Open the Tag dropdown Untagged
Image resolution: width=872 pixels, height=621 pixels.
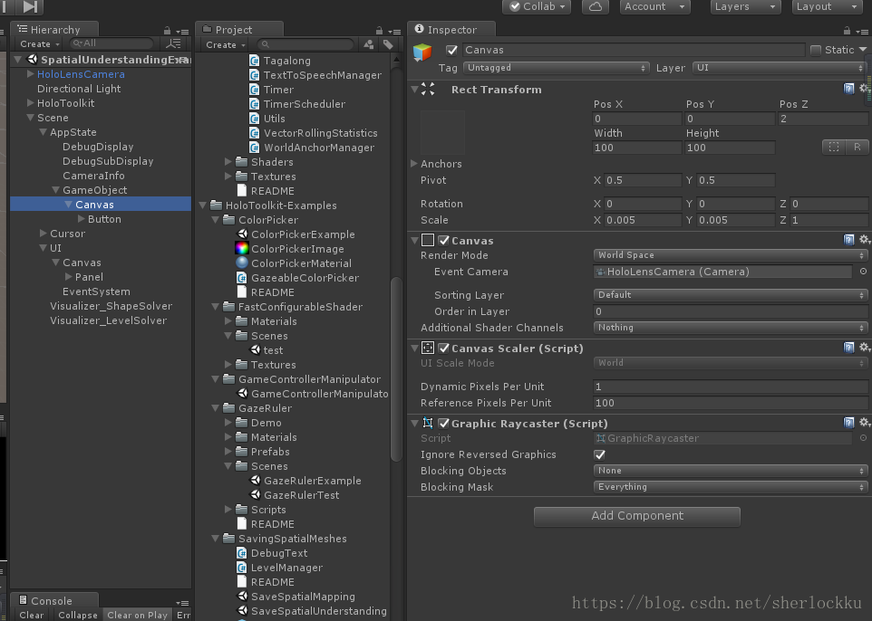557,68
